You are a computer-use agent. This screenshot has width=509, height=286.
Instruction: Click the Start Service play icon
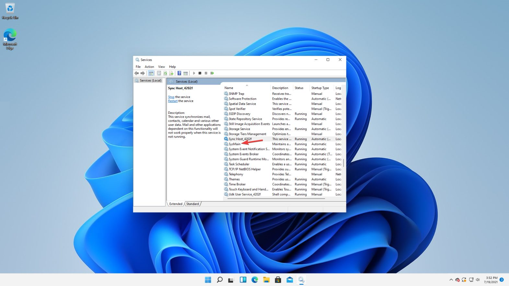[194, 73]
